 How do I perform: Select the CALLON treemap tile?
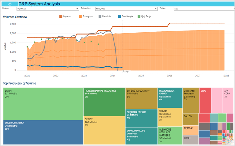pos(190,119)
